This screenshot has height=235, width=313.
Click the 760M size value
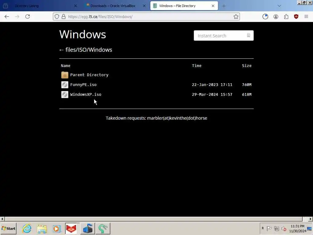[x=247, y=84]
